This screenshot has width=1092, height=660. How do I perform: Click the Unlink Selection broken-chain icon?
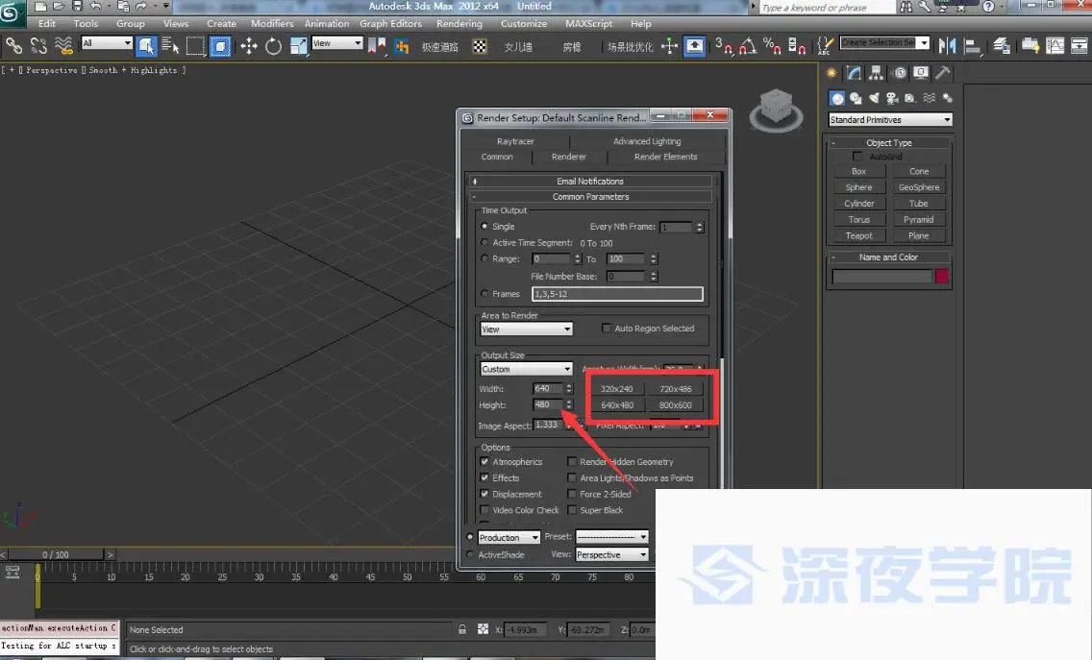click(x=39, y=46)
